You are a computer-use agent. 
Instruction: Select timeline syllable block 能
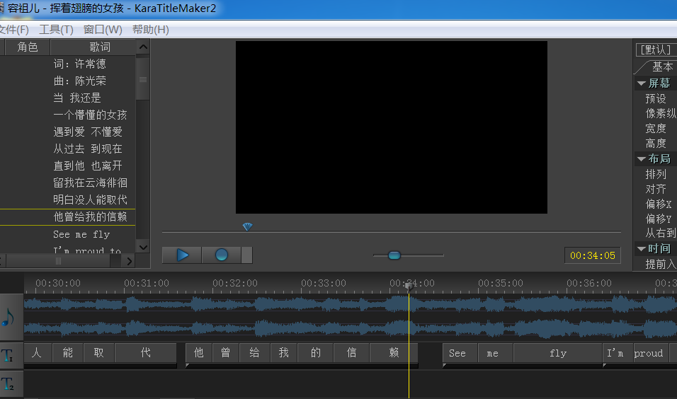coord(68,353)
